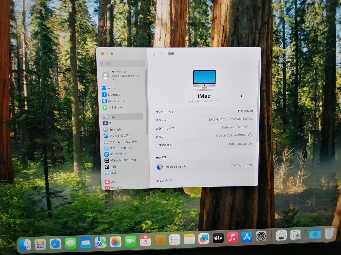Open Bluetooth settings in sidebar
This screenshot has height=255, width=341.
pos(114,95)
